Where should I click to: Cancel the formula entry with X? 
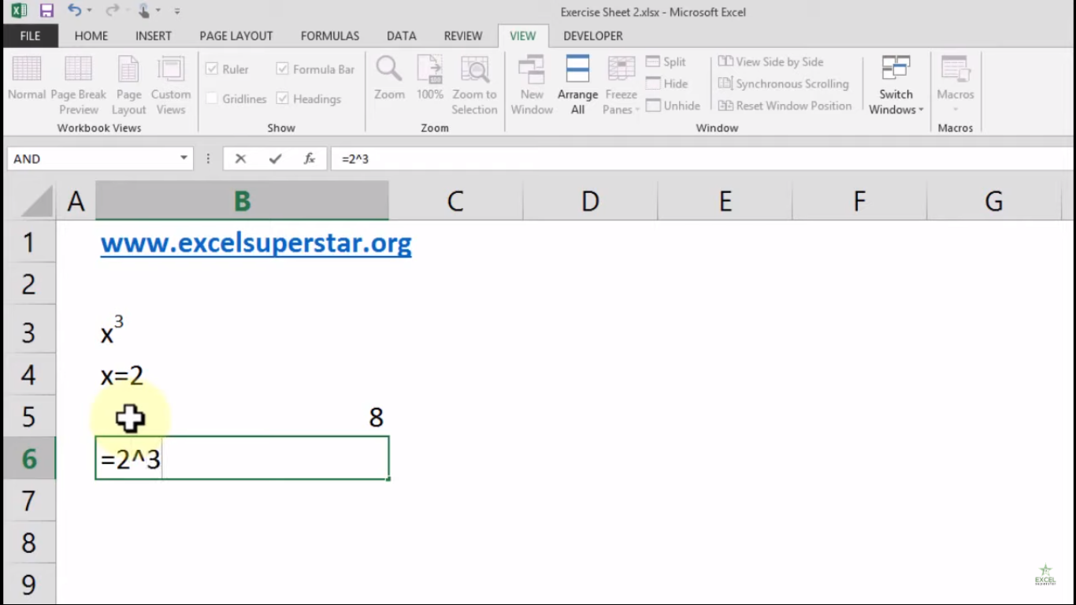[x=240, y=158]
